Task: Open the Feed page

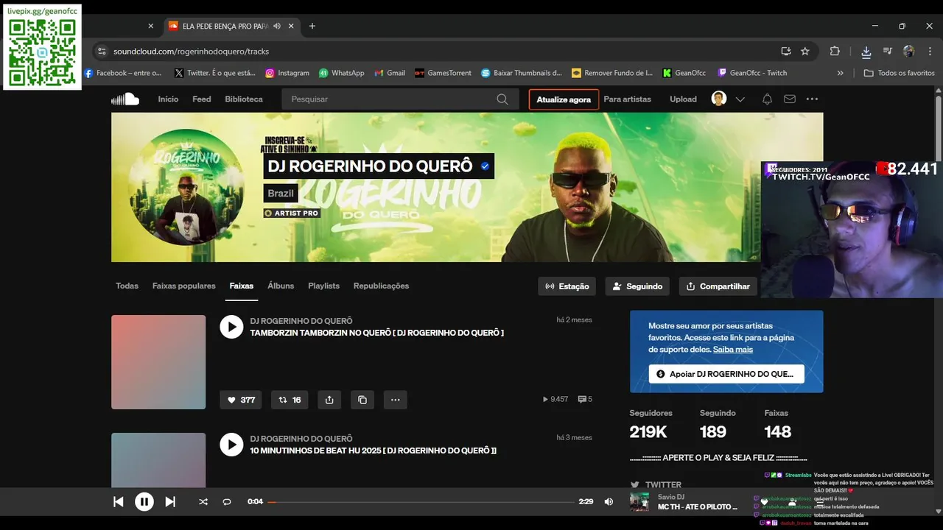Action: pyautogui.click(x=202, y=99)
